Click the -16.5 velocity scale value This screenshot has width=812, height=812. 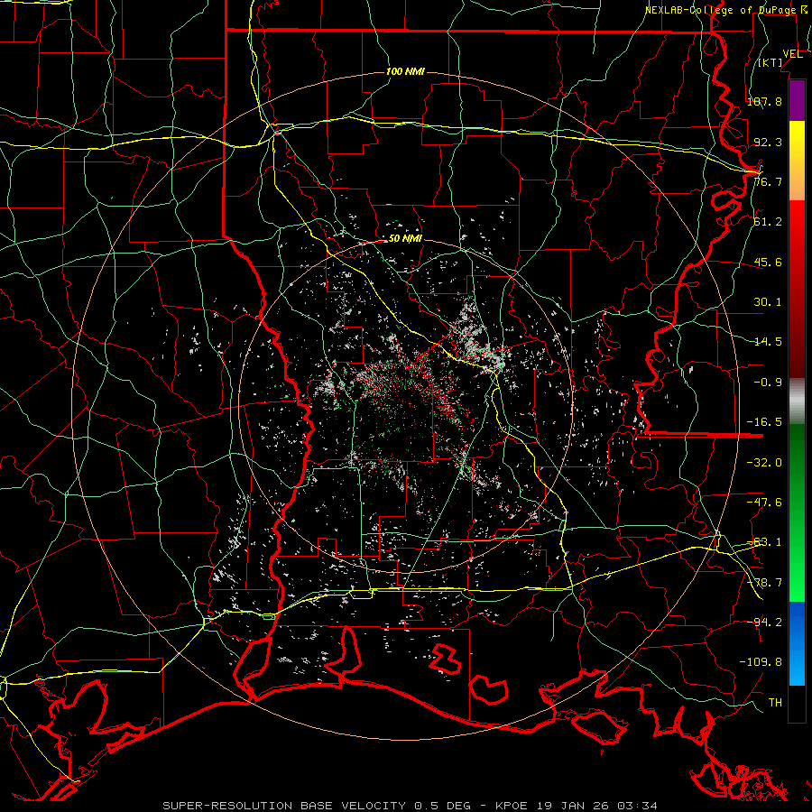[764, 422]
